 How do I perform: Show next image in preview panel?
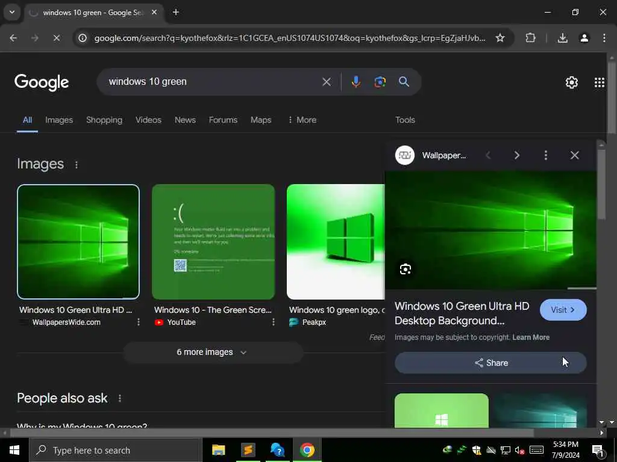(x=516, y=155)
